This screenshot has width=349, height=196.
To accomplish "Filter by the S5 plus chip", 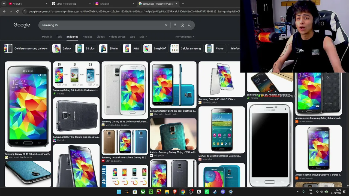I will [x=86, y=48].
